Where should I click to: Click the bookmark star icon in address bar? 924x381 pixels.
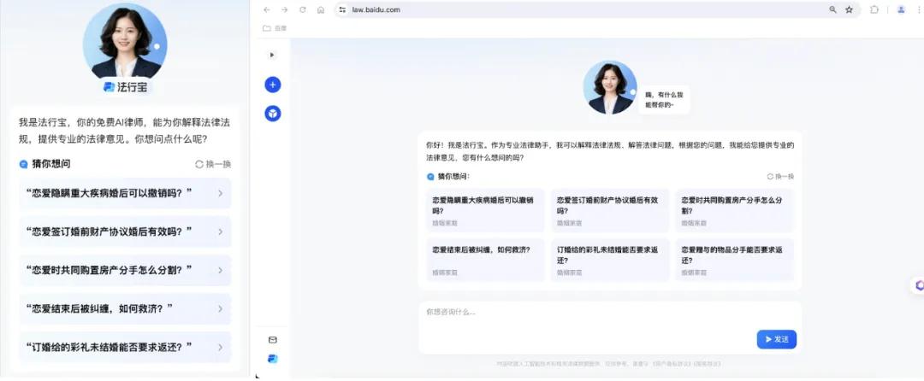click(x=849, y=9)
